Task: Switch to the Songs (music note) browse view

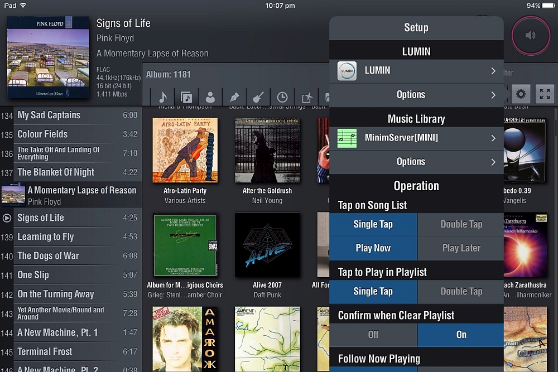Action: (x=162, y=96)
